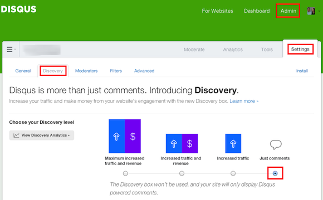Go to Dashboard in top navigation

click(257, 11)
